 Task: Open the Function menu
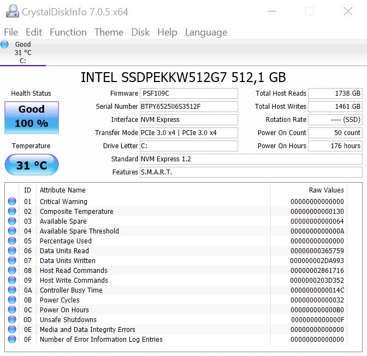click(x=68, y=32)
